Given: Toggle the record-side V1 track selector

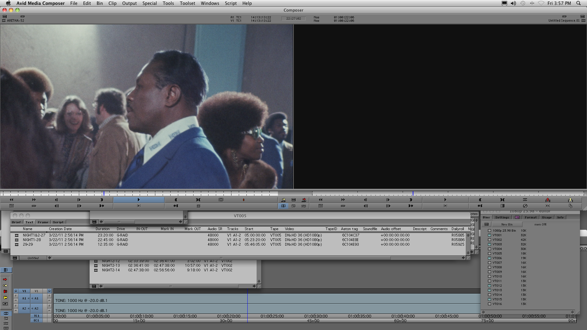Looking at the screenshot, I should coord(36,291).
